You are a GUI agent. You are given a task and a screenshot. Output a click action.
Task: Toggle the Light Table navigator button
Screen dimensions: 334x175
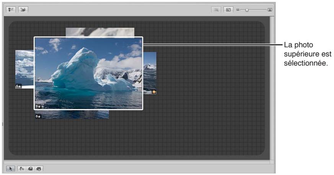[x=228, y=10]
